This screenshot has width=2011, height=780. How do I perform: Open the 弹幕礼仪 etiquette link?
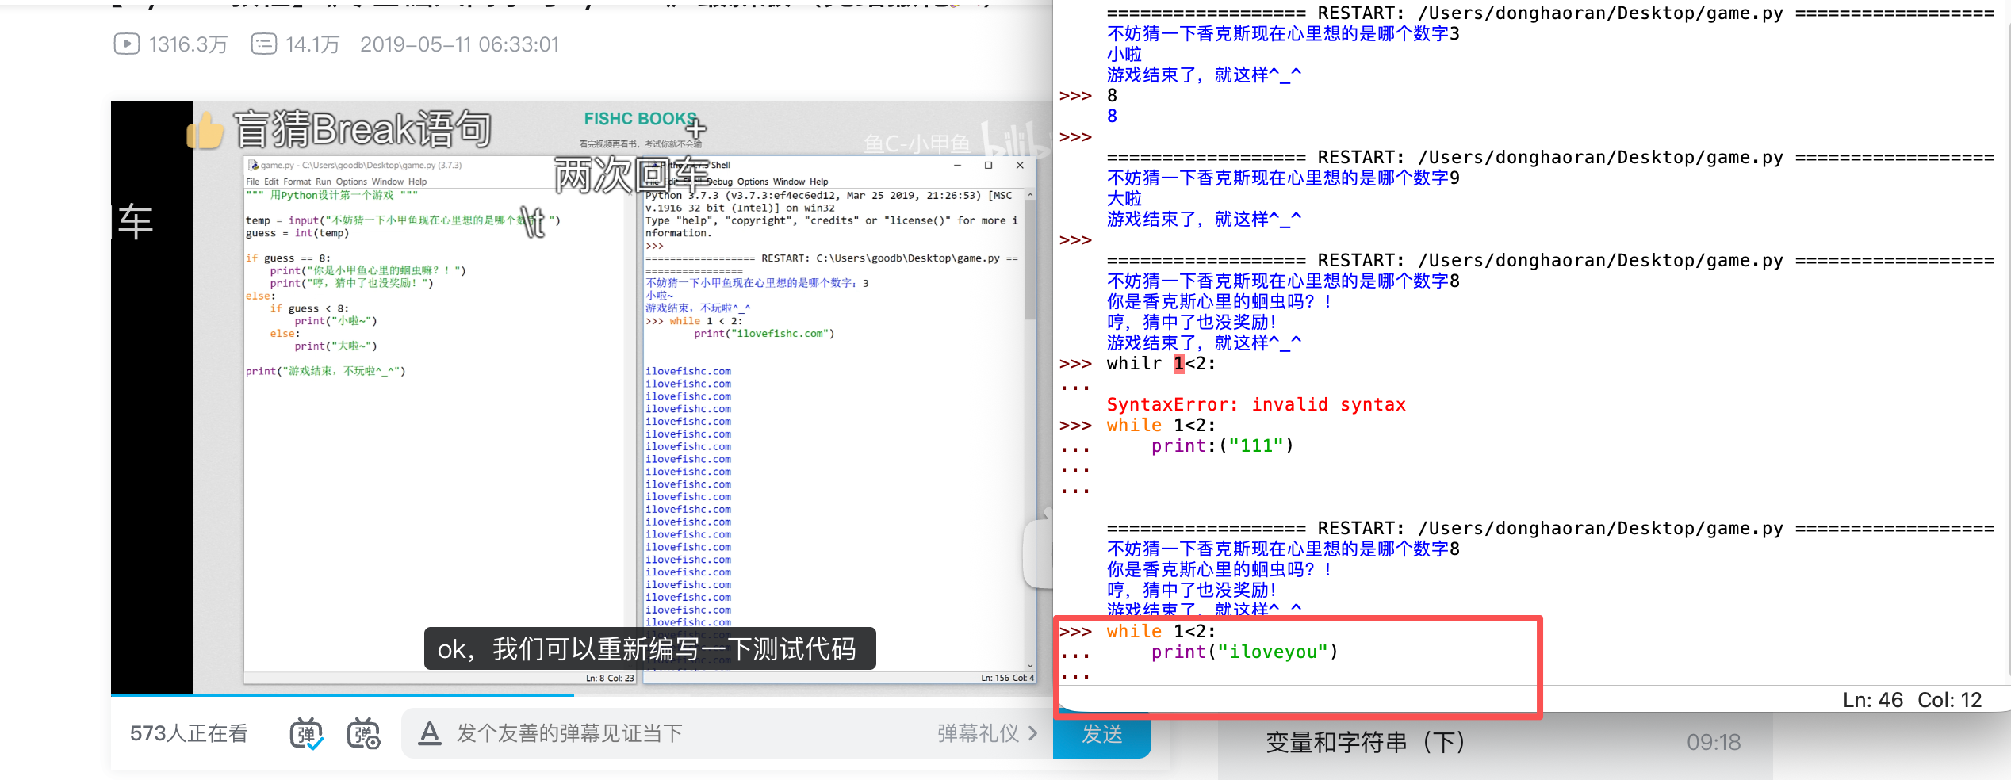978,733
